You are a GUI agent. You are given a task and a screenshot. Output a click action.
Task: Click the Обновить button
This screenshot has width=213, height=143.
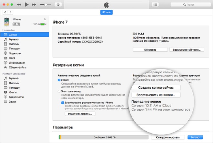(x=150, y=50)
